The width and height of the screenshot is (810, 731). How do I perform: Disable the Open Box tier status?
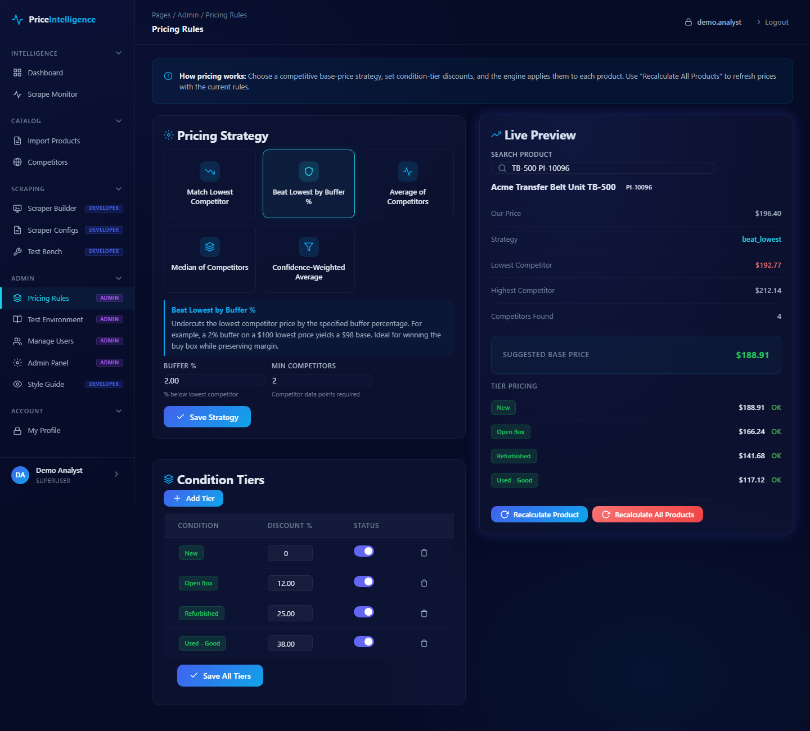(x=364, y=581)
